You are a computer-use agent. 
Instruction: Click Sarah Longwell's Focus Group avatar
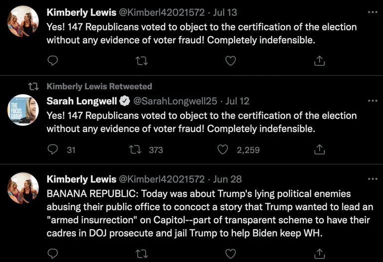(x=23, y=110)
